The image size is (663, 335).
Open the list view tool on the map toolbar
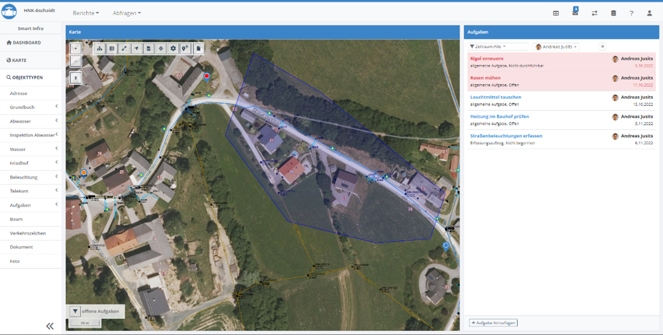click(112, 49)
